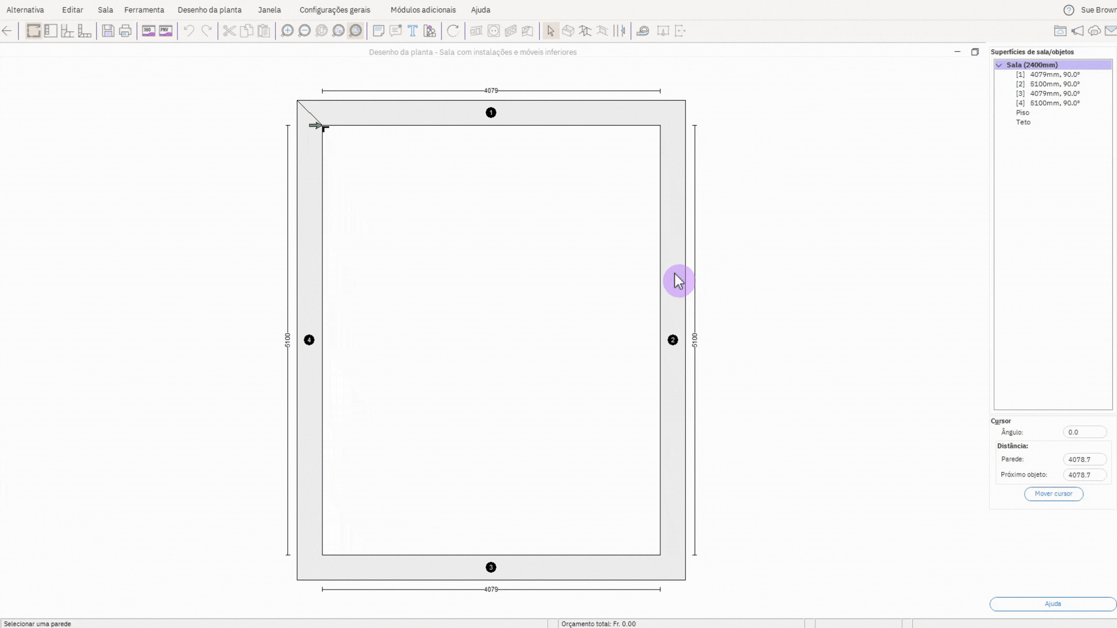Click the Mover cursor button
Screen dimensions: 1117x628
click(1053, 494)
